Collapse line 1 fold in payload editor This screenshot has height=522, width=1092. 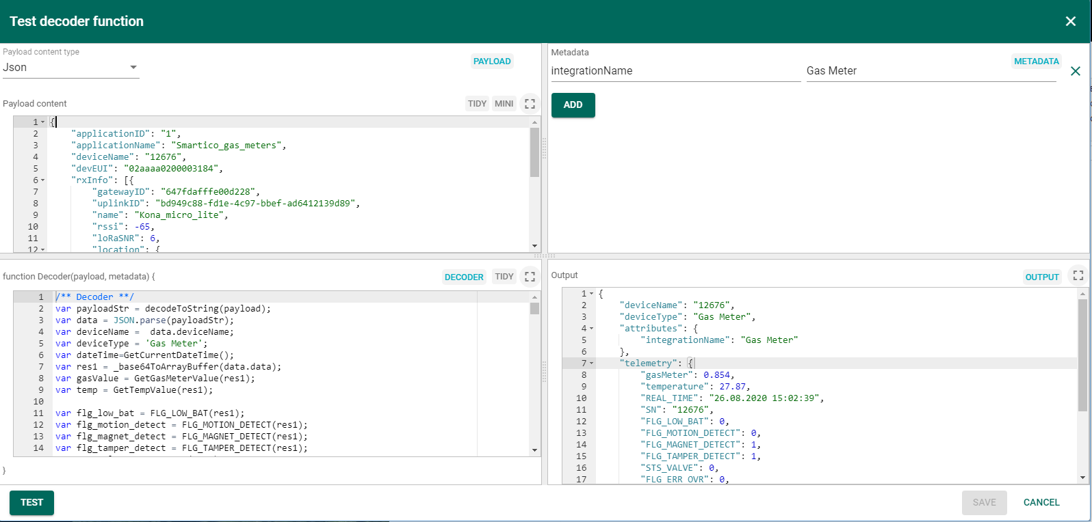pos(43,122)
